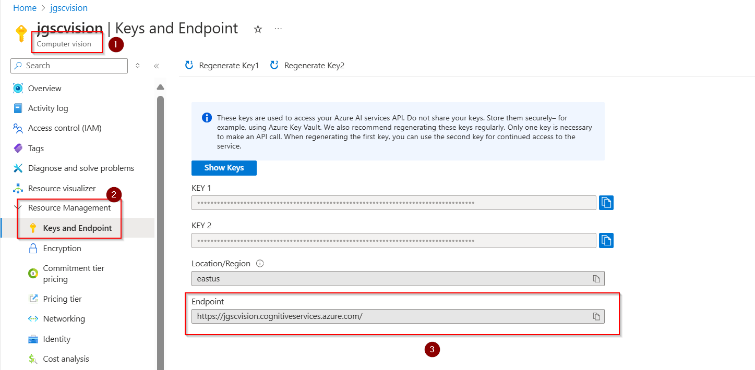Click the Access control people icon
The image size is (755, 370).
[x=18, y=128]
